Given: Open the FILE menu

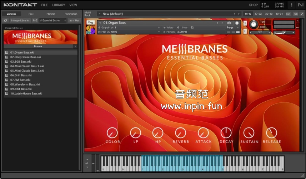Looking at the screenshot, I should pos(44,5).
